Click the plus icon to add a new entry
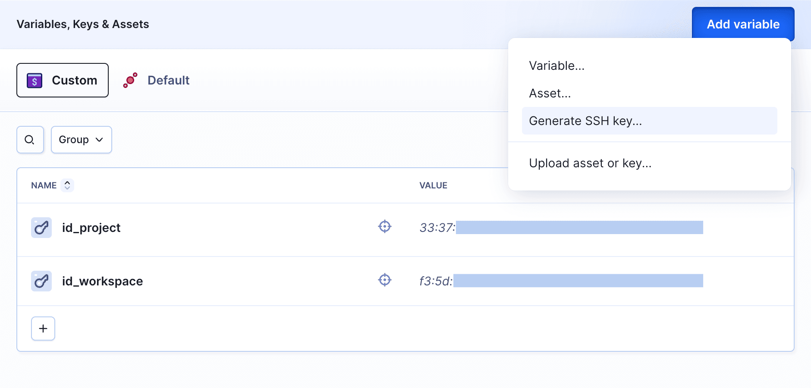Screen dimensions: 811x388 pyautogui.click(x=43, y=329)
